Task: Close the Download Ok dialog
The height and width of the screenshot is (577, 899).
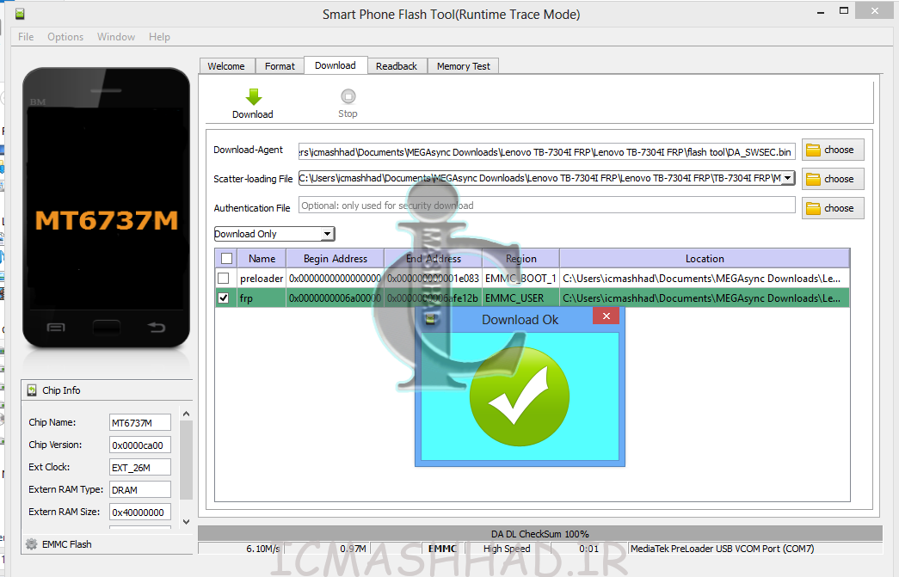Action: tap(606, 316)
